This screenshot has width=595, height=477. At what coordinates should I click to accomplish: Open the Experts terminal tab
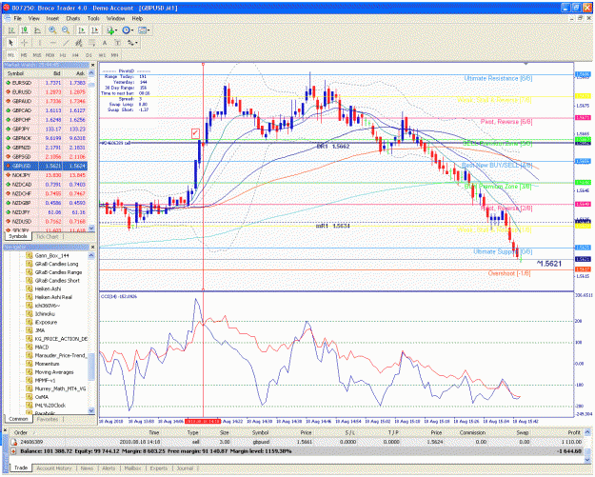159,468
